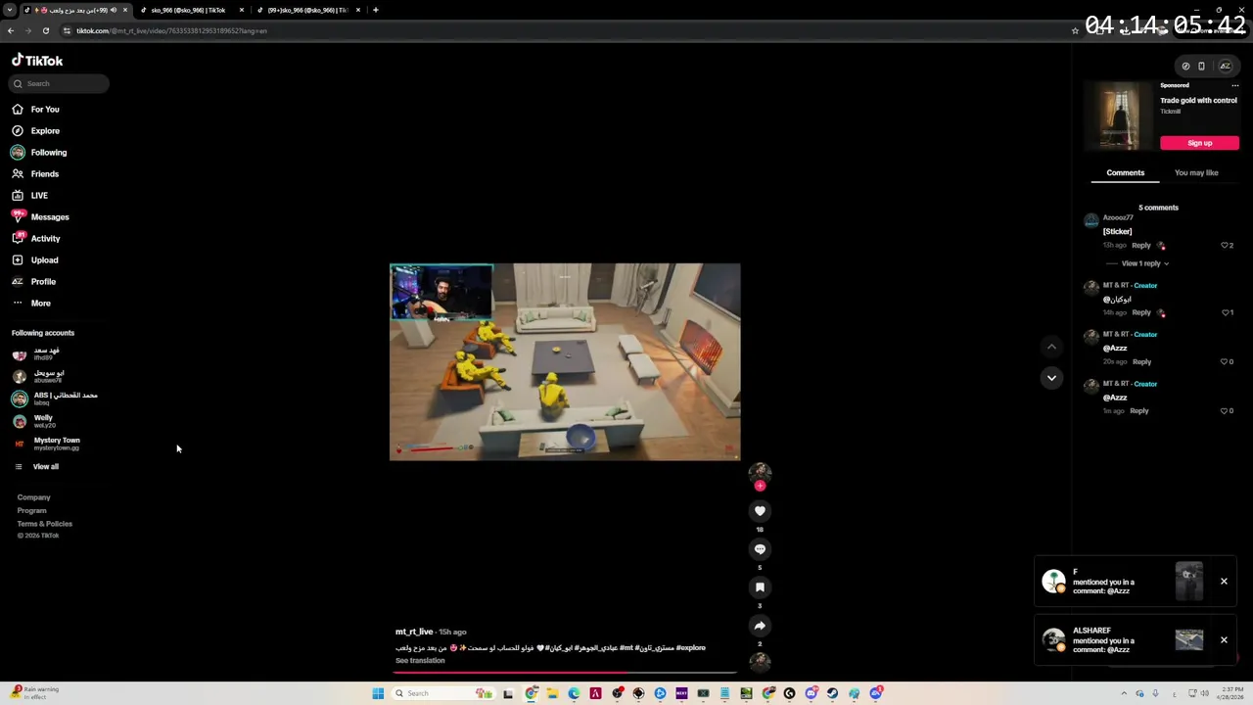Image resolution: width=1253 pixels, height=705 pixels.
Task: Go to the next video arrow
Action: (x=1051, y=378)
